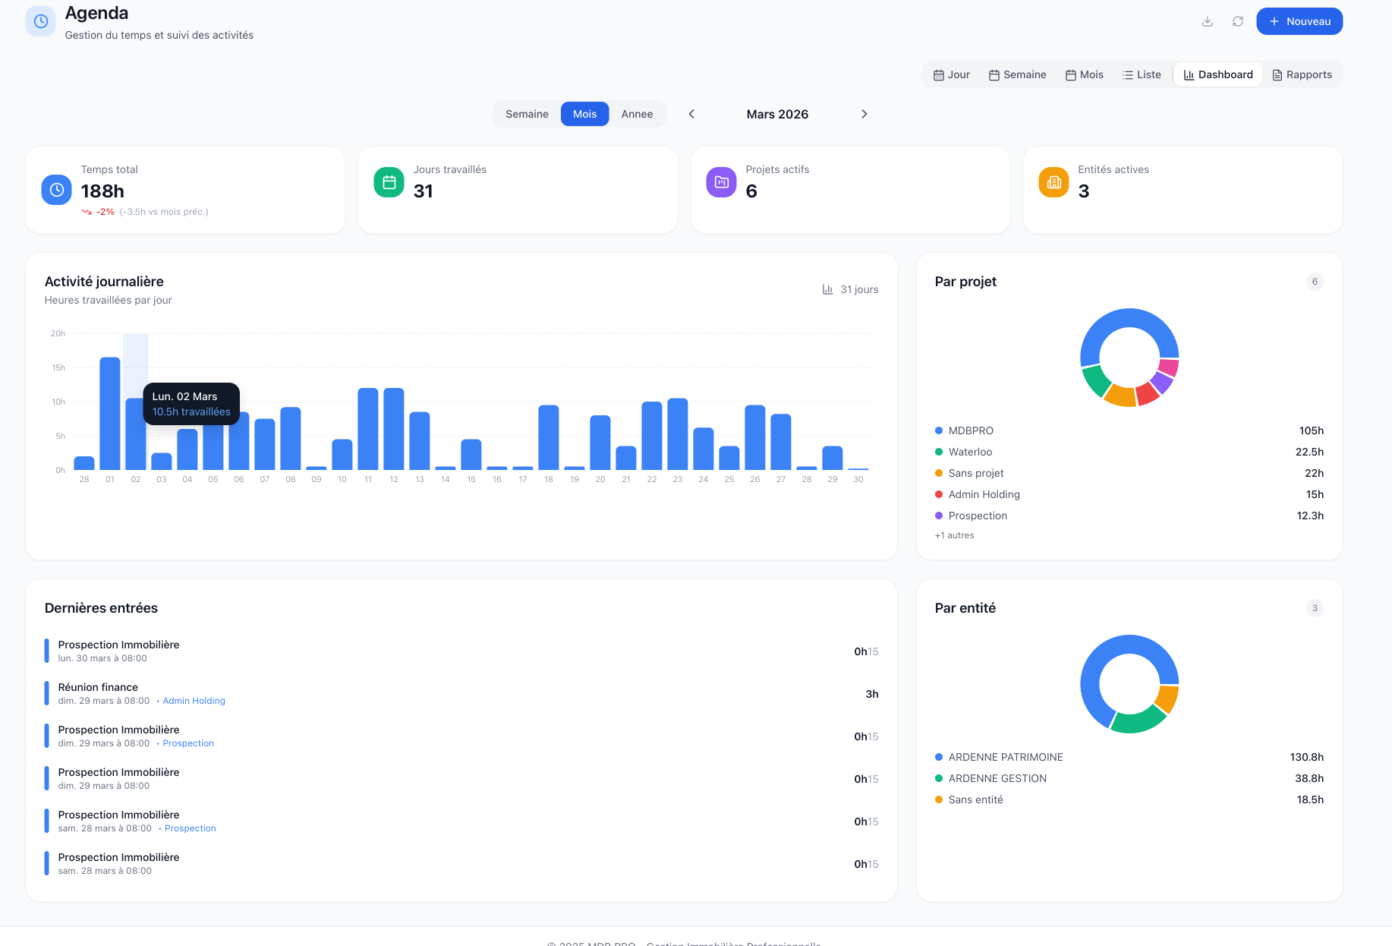Click the Agenda clock logo icon
The image size is (1392, 946).
pos(41,21)
